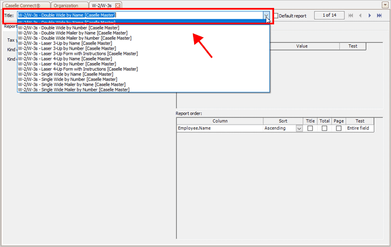Click the Title text field

coord(140,15)
